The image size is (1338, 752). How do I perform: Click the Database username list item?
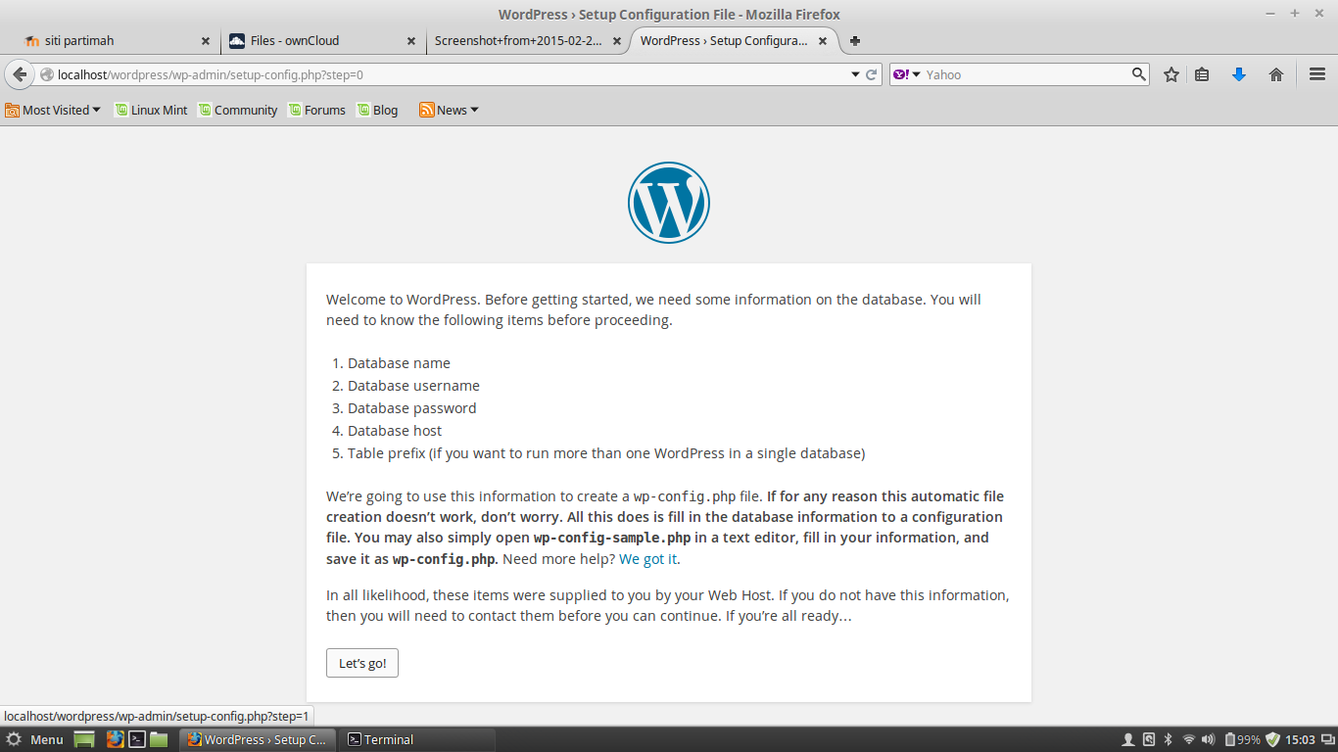point(413,386)
